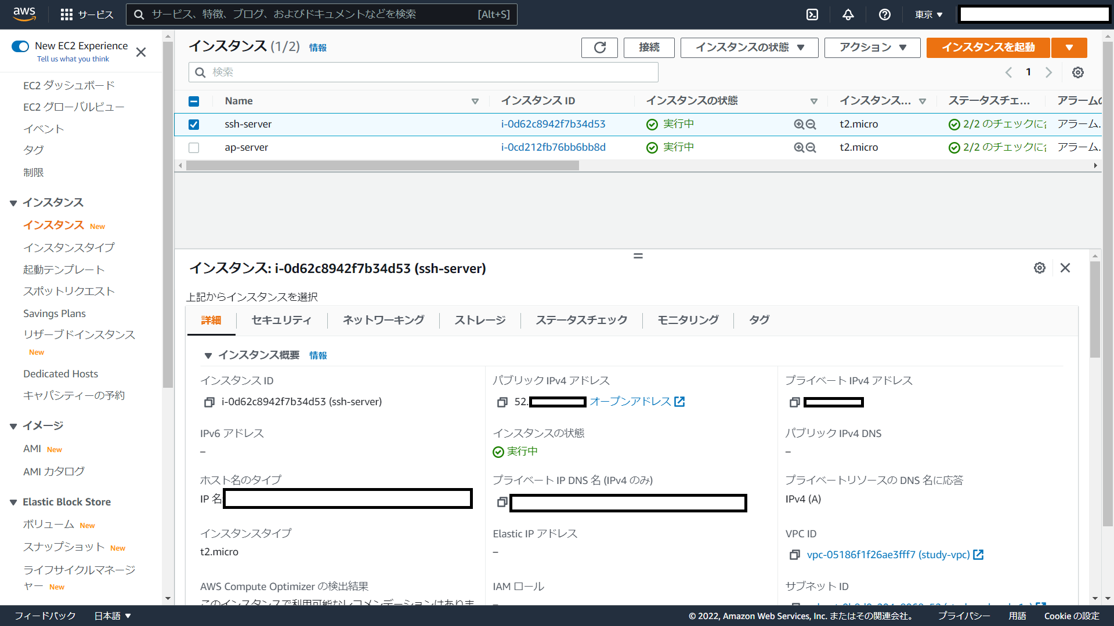Open the アクション dropdown menu
This screenshot has height=626, width=1114.
[872, 48]
